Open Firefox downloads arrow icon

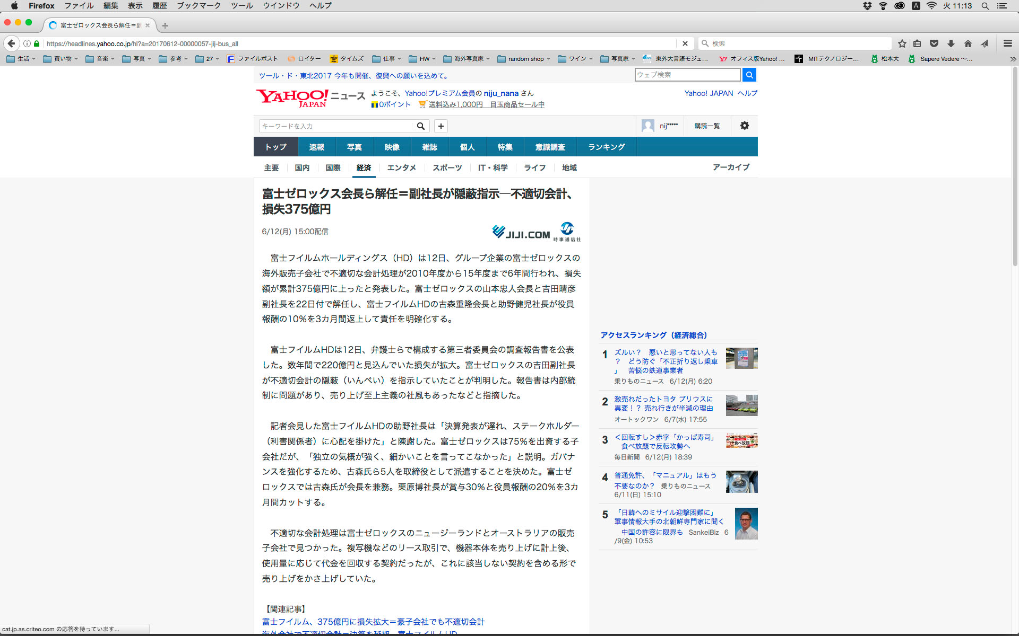(951, 43)
